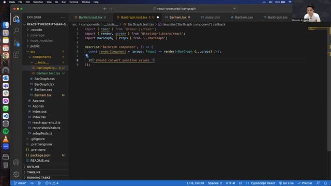331x186 pixels.
Task: Open package.json in explorer
Action: [40, 155]
